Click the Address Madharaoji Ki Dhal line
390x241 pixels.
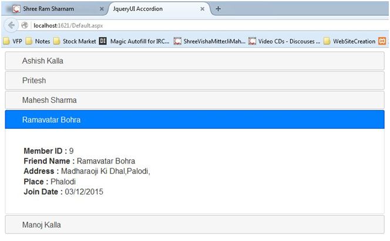tap(87, 171)
